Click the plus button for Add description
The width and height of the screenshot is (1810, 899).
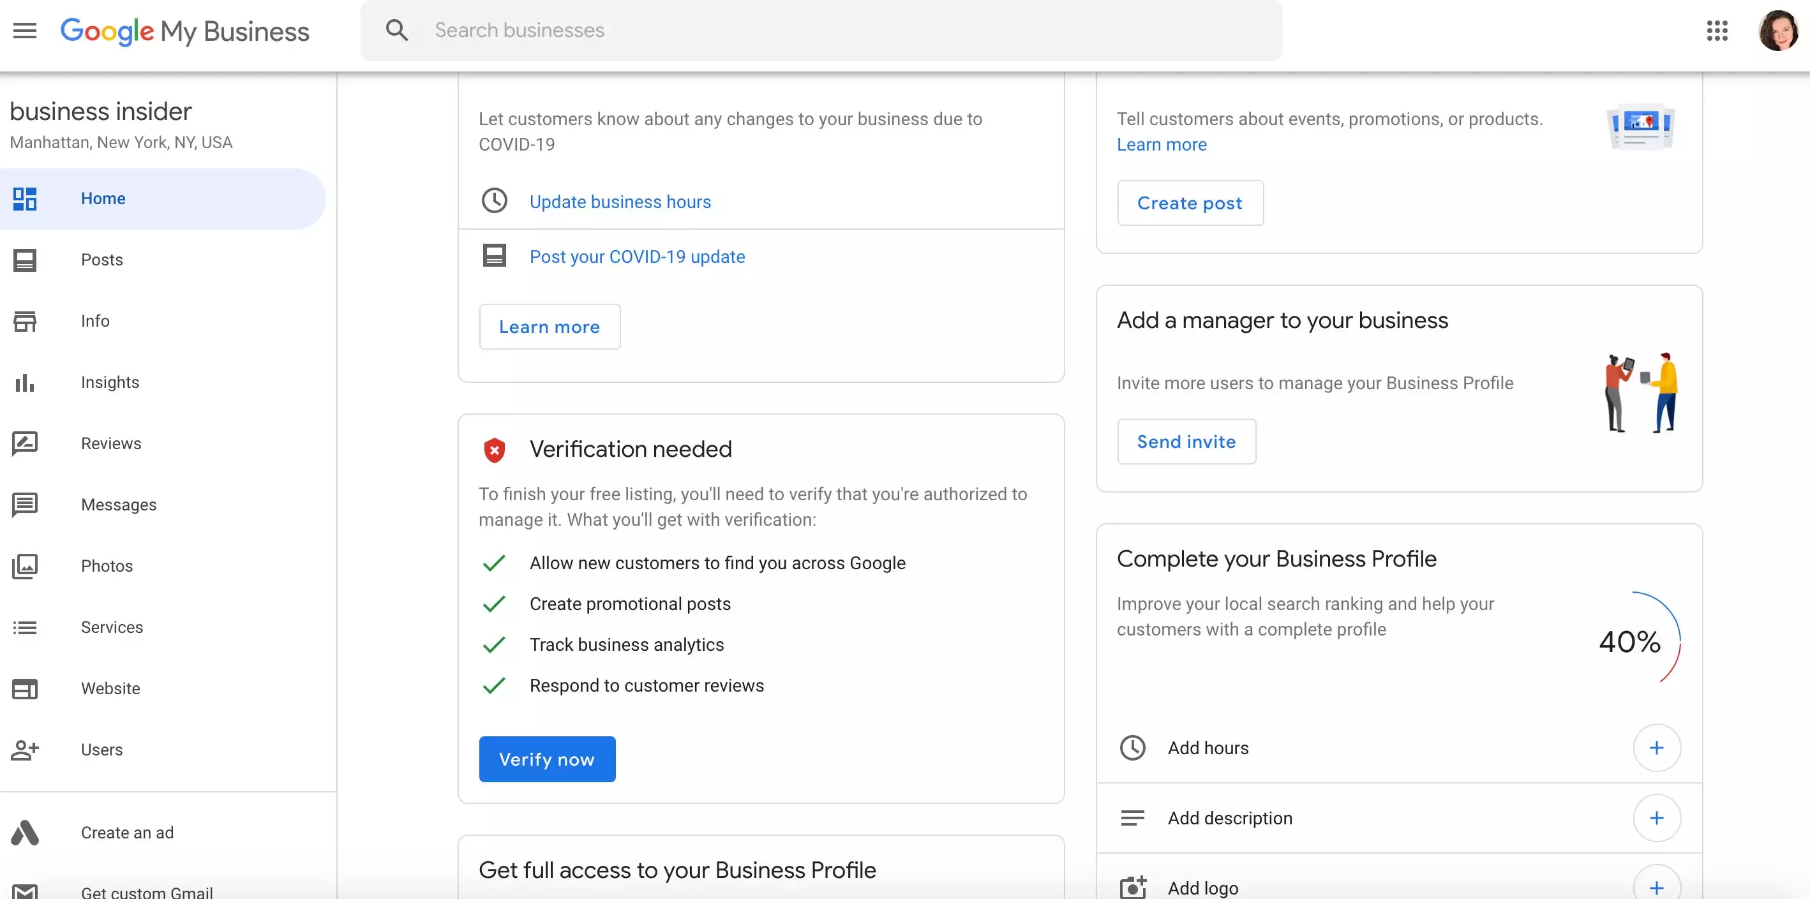coord(1657,817)
